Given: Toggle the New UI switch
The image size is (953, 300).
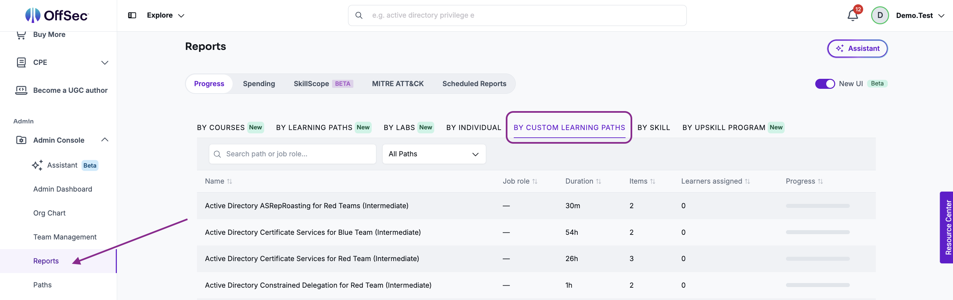Looking at the screenshot, I should tap(825, 83).
